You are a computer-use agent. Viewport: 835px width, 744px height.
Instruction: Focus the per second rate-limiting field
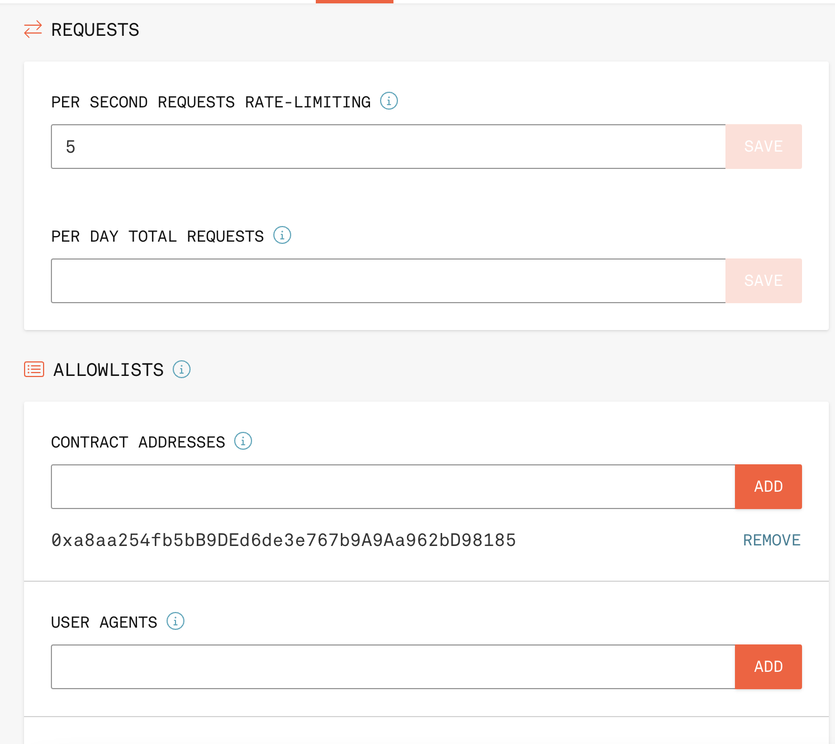[388, 147]
